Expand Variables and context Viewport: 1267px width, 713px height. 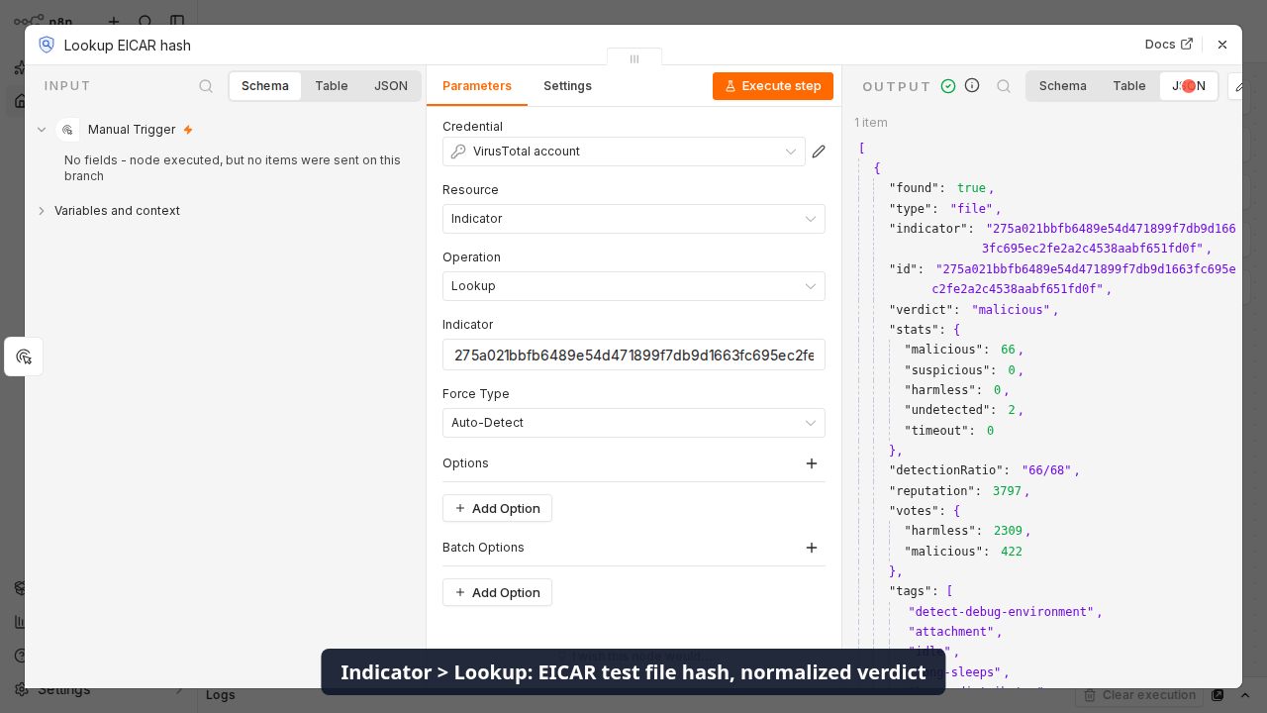click(42, 211)
